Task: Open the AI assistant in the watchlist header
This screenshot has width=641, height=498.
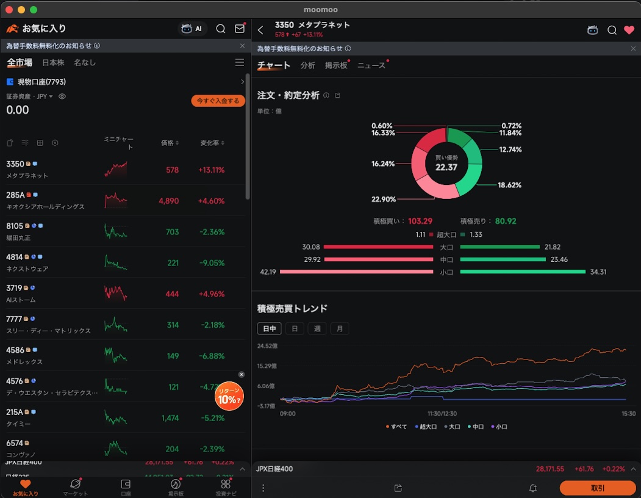Action: pyautogui.click(x=192, y=29)
